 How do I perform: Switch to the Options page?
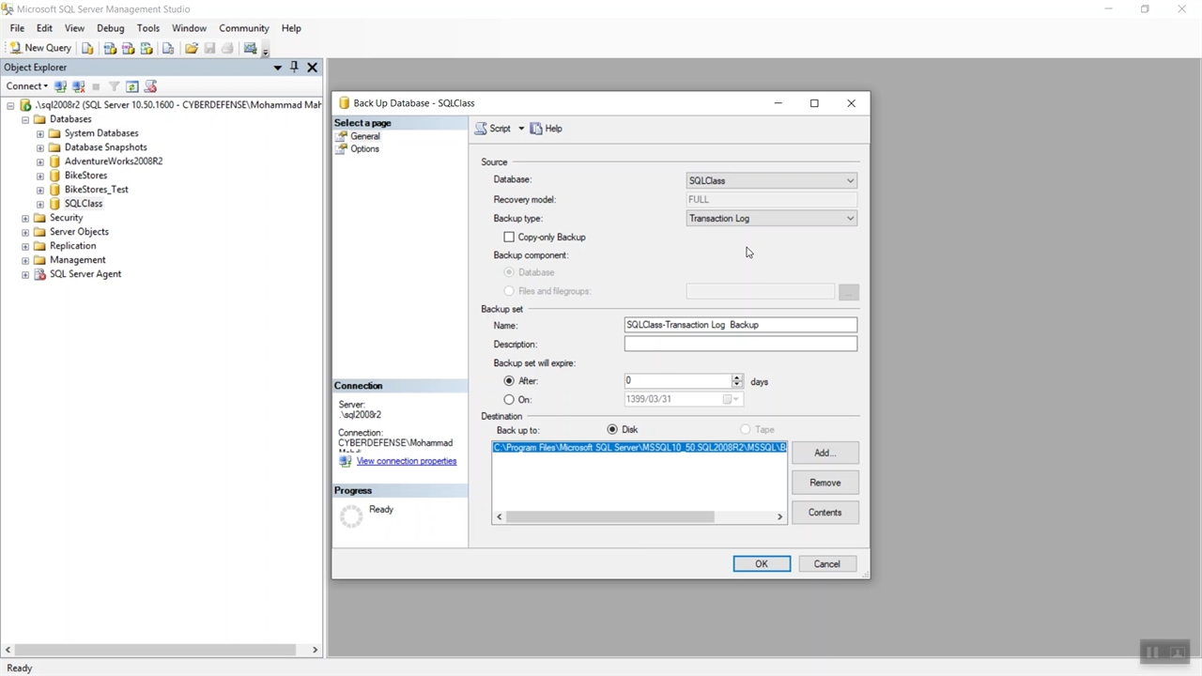pos(364,149)
